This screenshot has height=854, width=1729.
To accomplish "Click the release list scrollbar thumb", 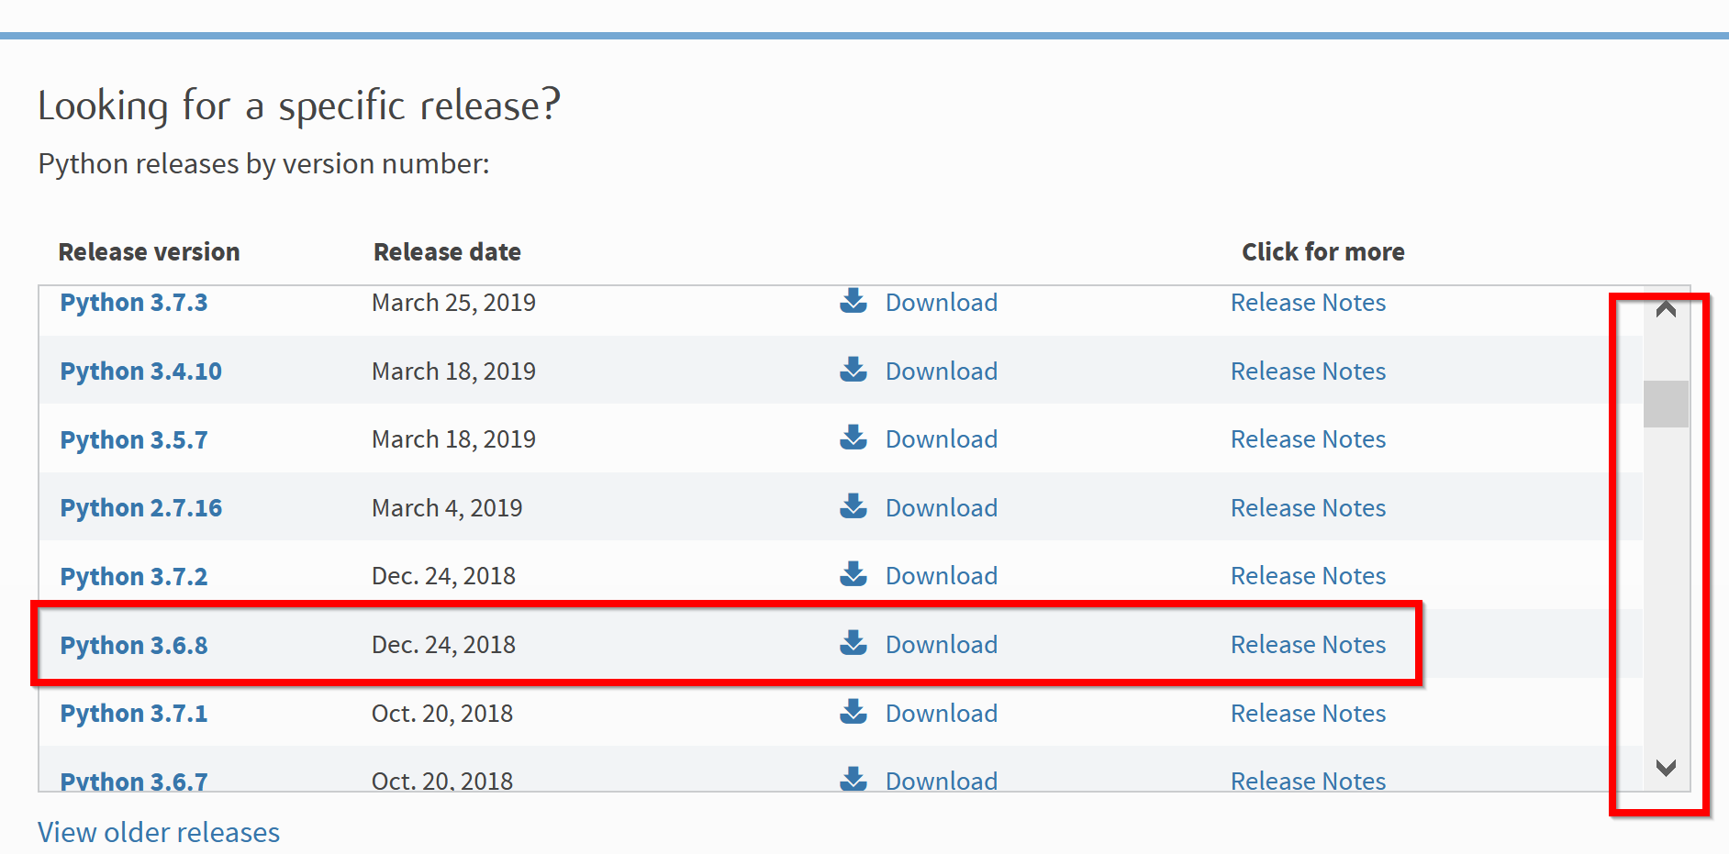I will pos(1666,404).
